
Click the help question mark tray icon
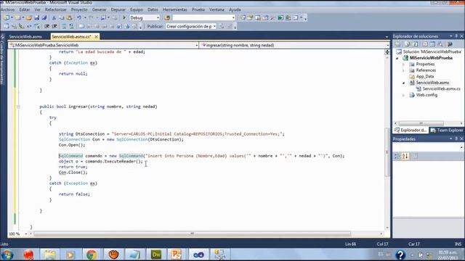click(400, 254)
